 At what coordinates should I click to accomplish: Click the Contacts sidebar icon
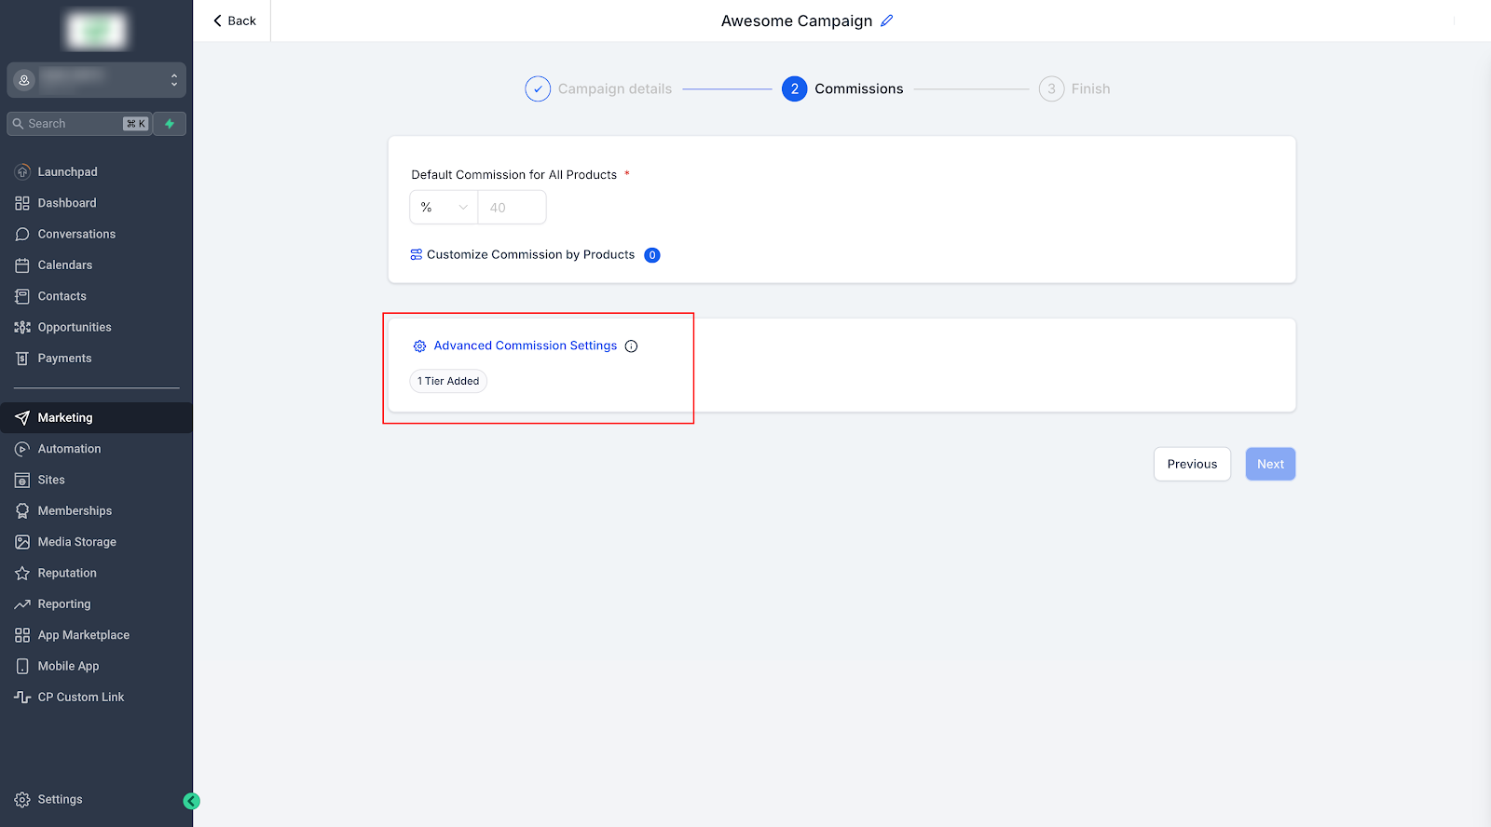(22, 296)
